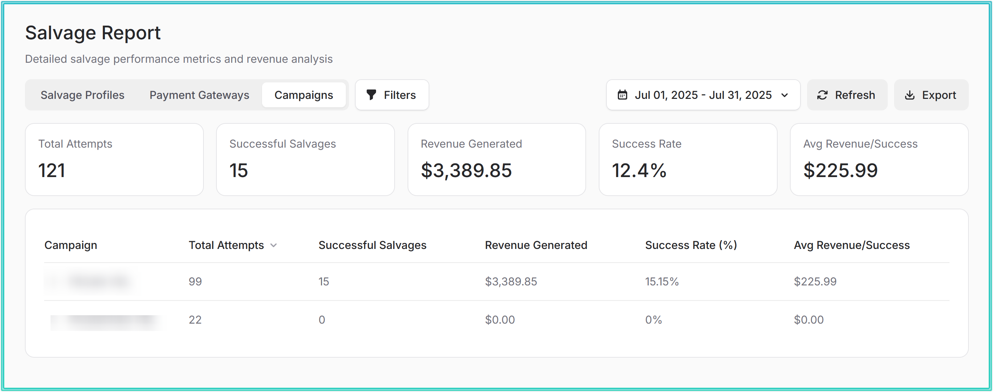993x392 pixels.
Task: Expand the date range dropdown chevron
Action: pyautogui.click(x=784, y=95)
